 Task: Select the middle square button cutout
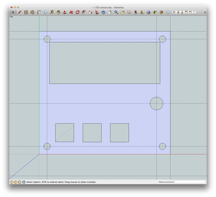coord(92,133)
